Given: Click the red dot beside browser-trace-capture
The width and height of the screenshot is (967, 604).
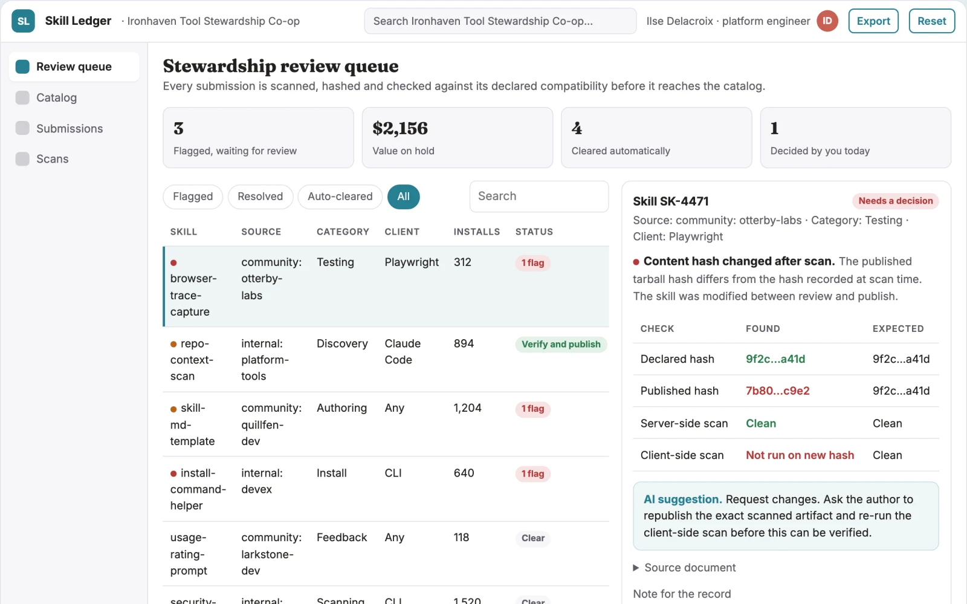Looking at the screenshot, I should coord(173,263).
